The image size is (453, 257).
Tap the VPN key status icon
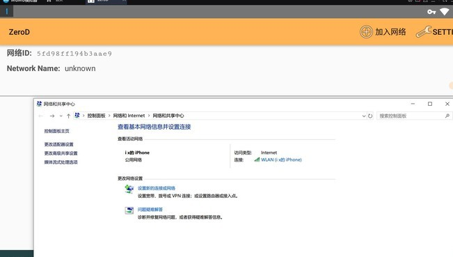431,12
